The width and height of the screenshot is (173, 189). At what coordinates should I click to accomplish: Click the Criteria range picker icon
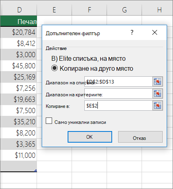click(x=157, y=94)
